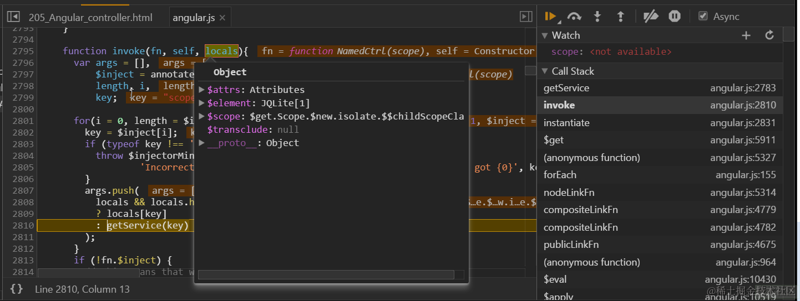Image resolution: width=800 pixels, height=301 pixels.
Task: Deactivate breakpoints
Action: tap(651, 17)
